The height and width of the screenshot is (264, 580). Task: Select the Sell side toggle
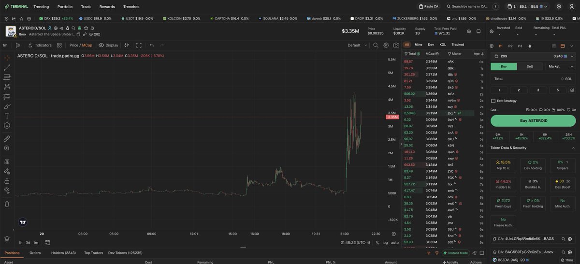(529, 66)
